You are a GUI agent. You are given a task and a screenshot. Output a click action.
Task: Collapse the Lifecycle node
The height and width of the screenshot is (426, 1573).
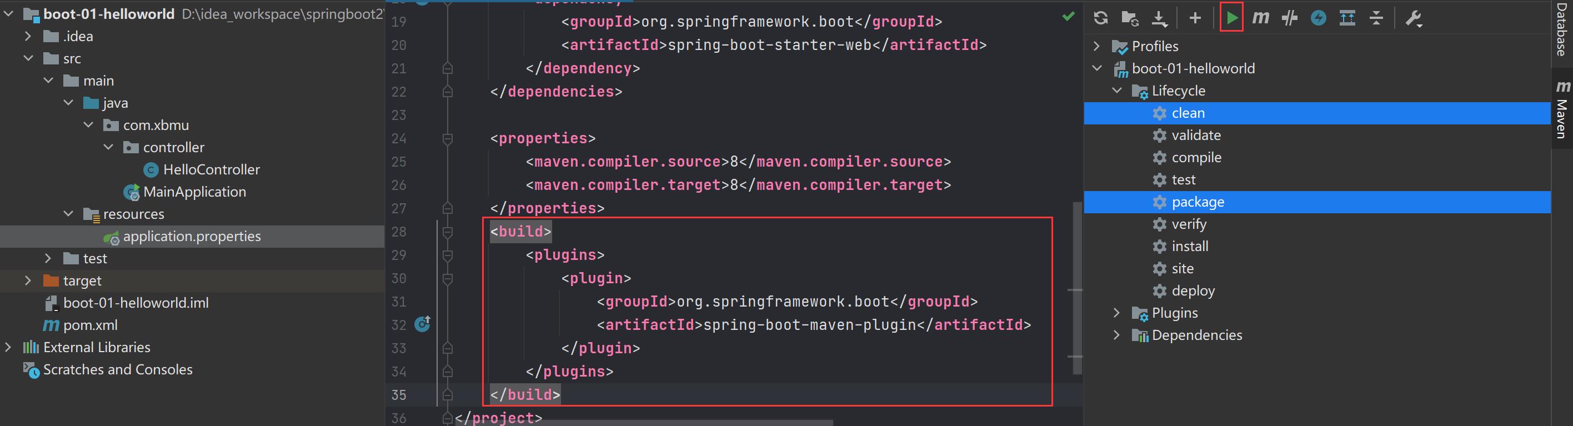[x=1117, y=91]
